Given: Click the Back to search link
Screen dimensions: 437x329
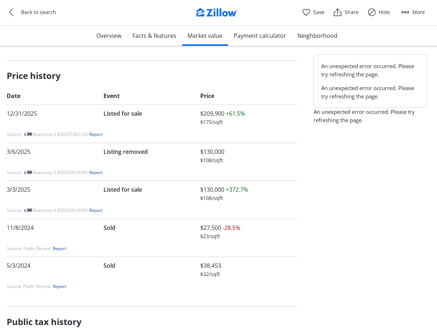Looking at the screenshot, I should pos(38,12).
